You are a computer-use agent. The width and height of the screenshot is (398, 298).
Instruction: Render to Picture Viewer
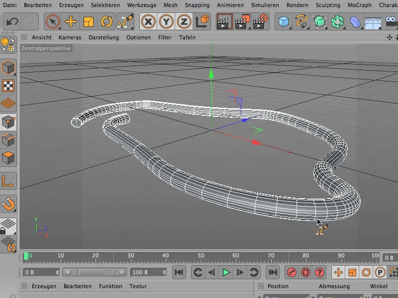pos(242,21)
